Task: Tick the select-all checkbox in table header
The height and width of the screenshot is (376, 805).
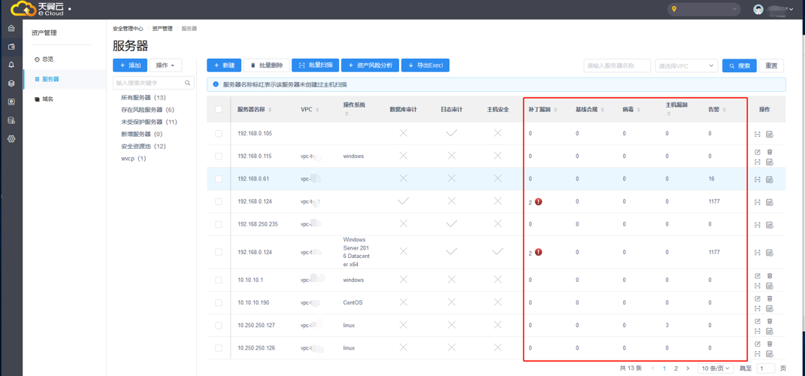Action: 219,110
